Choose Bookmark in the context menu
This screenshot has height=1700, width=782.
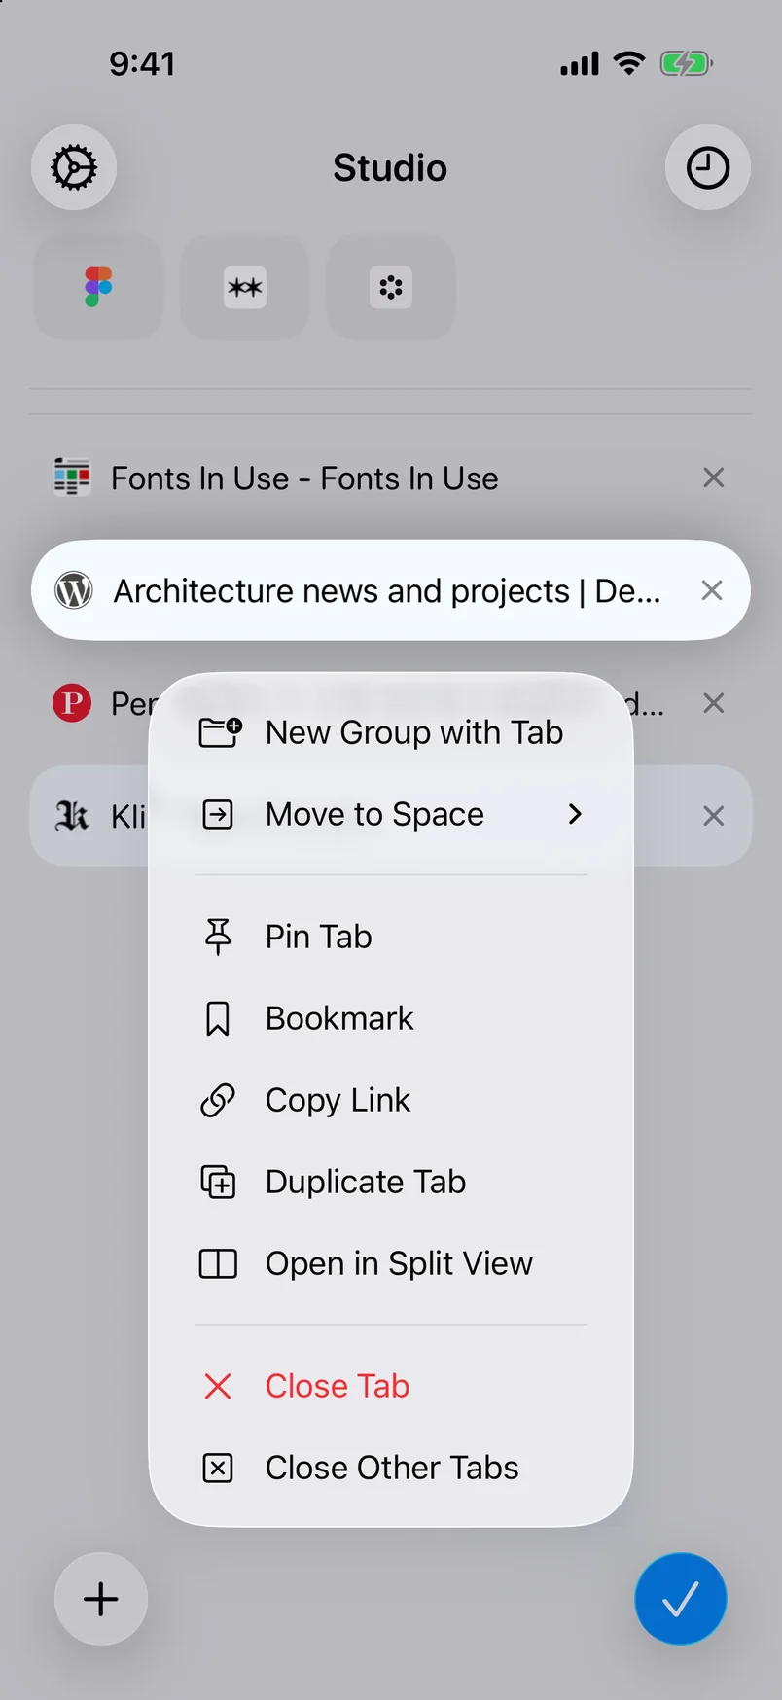pos(391,1018)
